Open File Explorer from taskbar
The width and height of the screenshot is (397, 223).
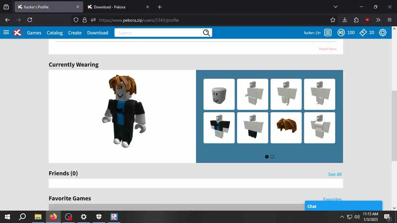(38, 217)
